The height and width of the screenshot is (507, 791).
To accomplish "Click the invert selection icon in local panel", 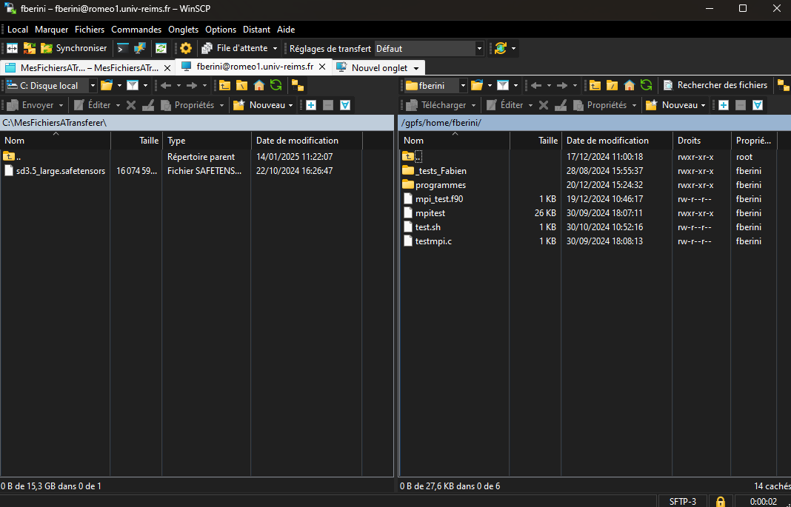I will [x=345, y=105].
